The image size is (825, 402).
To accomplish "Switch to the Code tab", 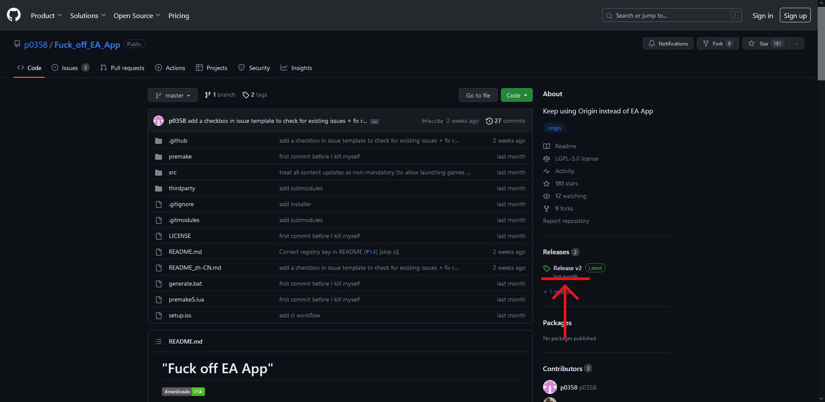I will 29,68.
